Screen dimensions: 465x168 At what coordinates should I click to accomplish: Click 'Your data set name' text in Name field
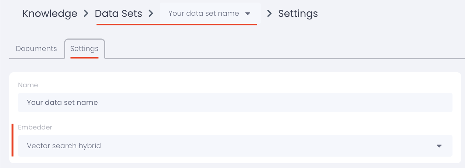62,102
